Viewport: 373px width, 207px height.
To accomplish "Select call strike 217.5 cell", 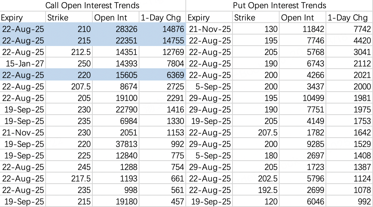I will click(69, 179).
